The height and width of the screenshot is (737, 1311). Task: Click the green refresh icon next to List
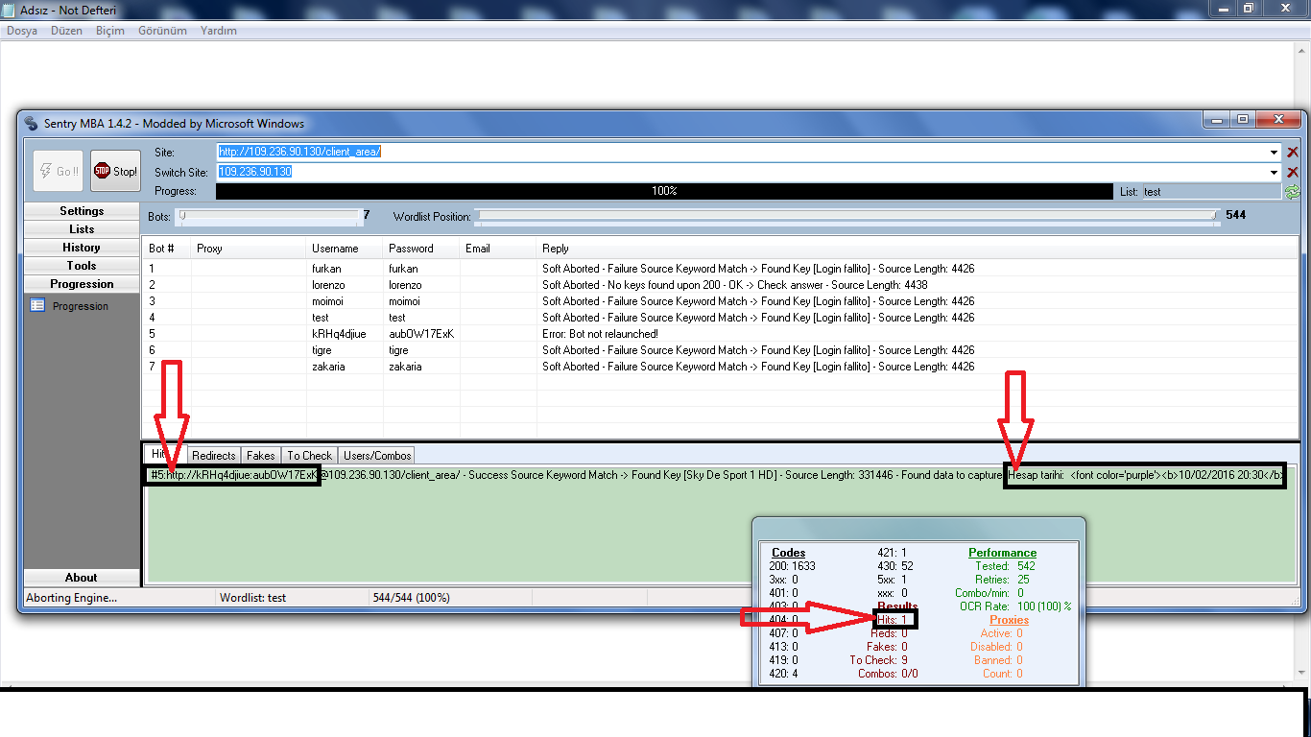point(1293,192)
